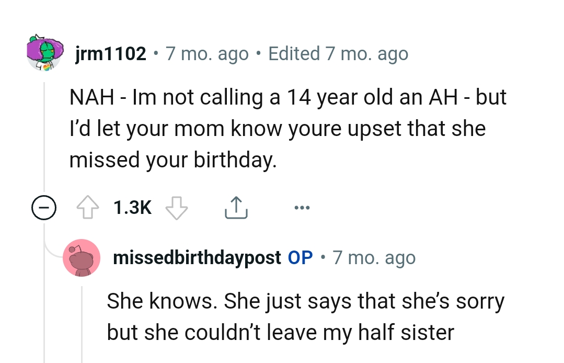Click the Edited 7 mo. ago label

(x=339, y=53)
